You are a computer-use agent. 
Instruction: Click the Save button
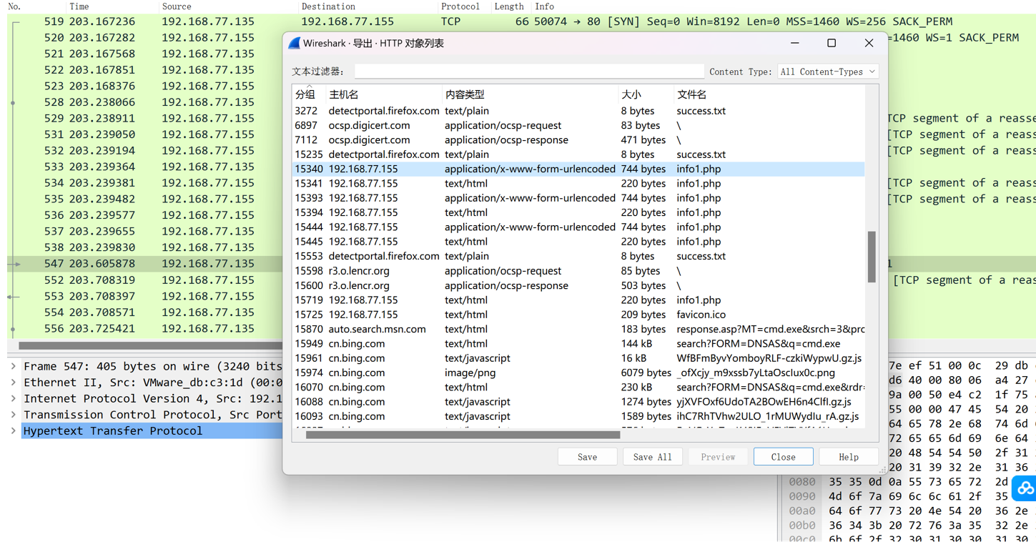coord(587,457)
